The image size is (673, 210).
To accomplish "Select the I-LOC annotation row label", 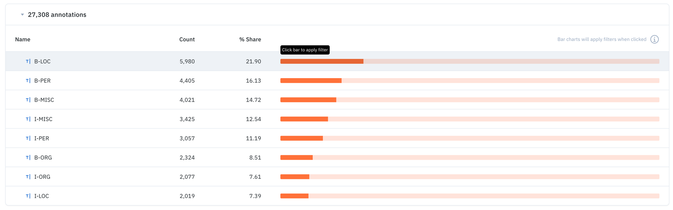I will click(x=41, y=196).
